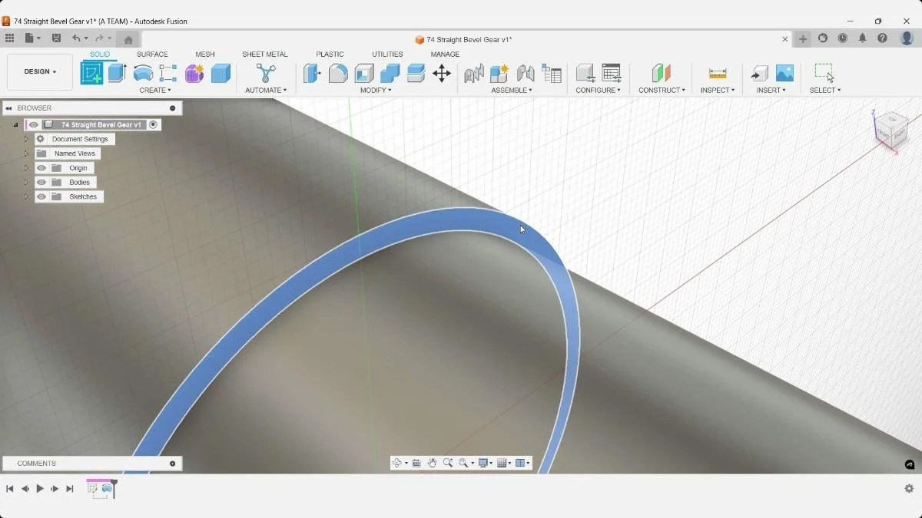Open the Extensions icon beside the new-tab plus
Image resolution: width=922 pixels, height=518 pixels.
(823, 38)
